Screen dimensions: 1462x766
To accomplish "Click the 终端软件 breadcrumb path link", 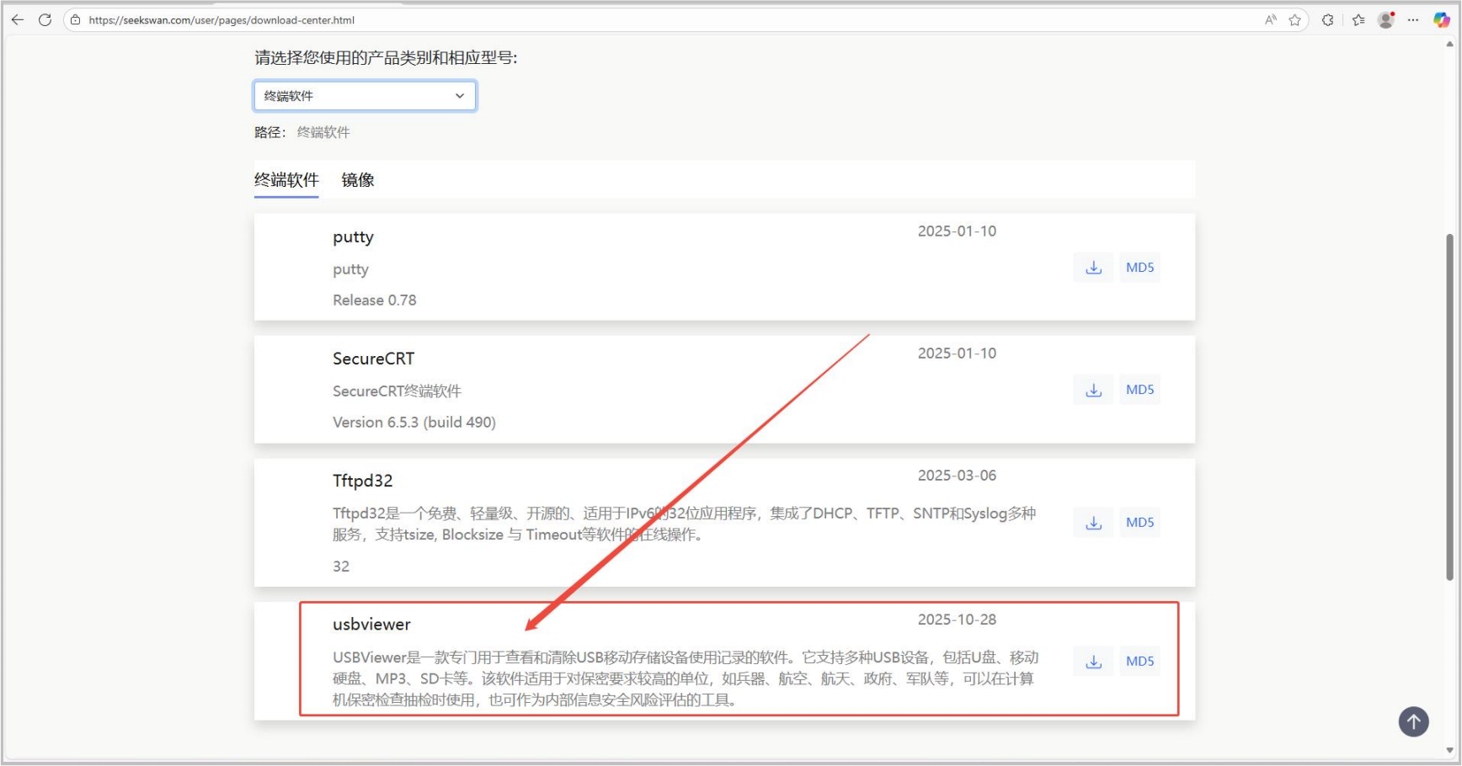I will click(323, 132).
